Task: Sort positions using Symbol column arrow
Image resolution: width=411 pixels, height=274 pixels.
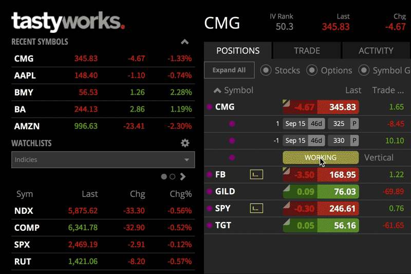Action: [x=217, y=90]
